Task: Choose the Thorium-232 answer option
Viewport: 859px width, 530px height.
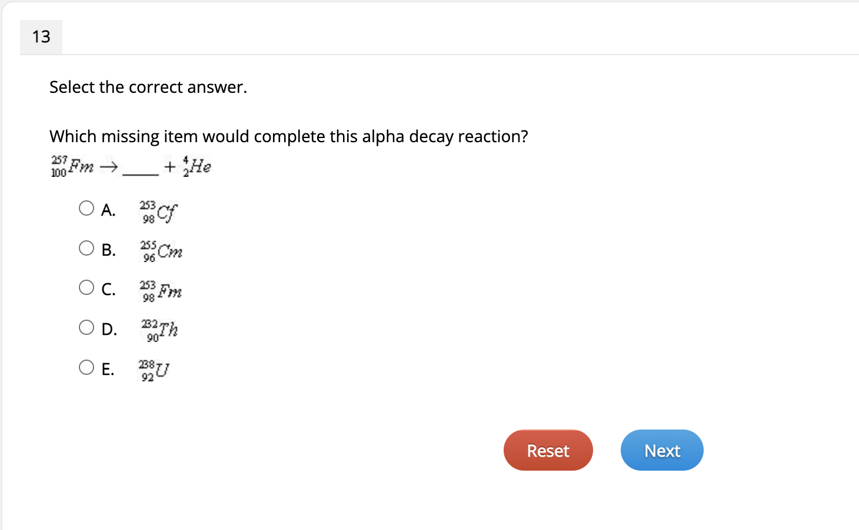Action: pyautogui.click(x=160, y=330)
